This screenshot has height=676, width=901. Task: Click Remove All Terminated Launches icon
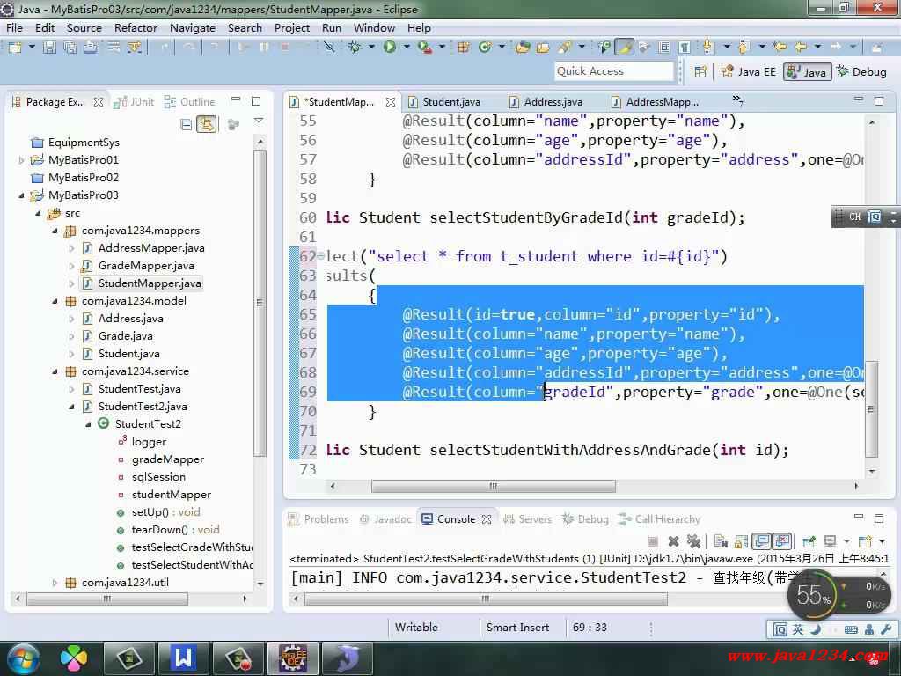694,541
